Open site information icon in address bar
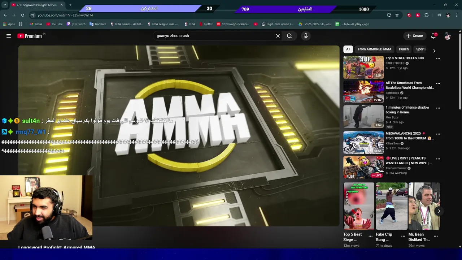 [x=33, y=15]
